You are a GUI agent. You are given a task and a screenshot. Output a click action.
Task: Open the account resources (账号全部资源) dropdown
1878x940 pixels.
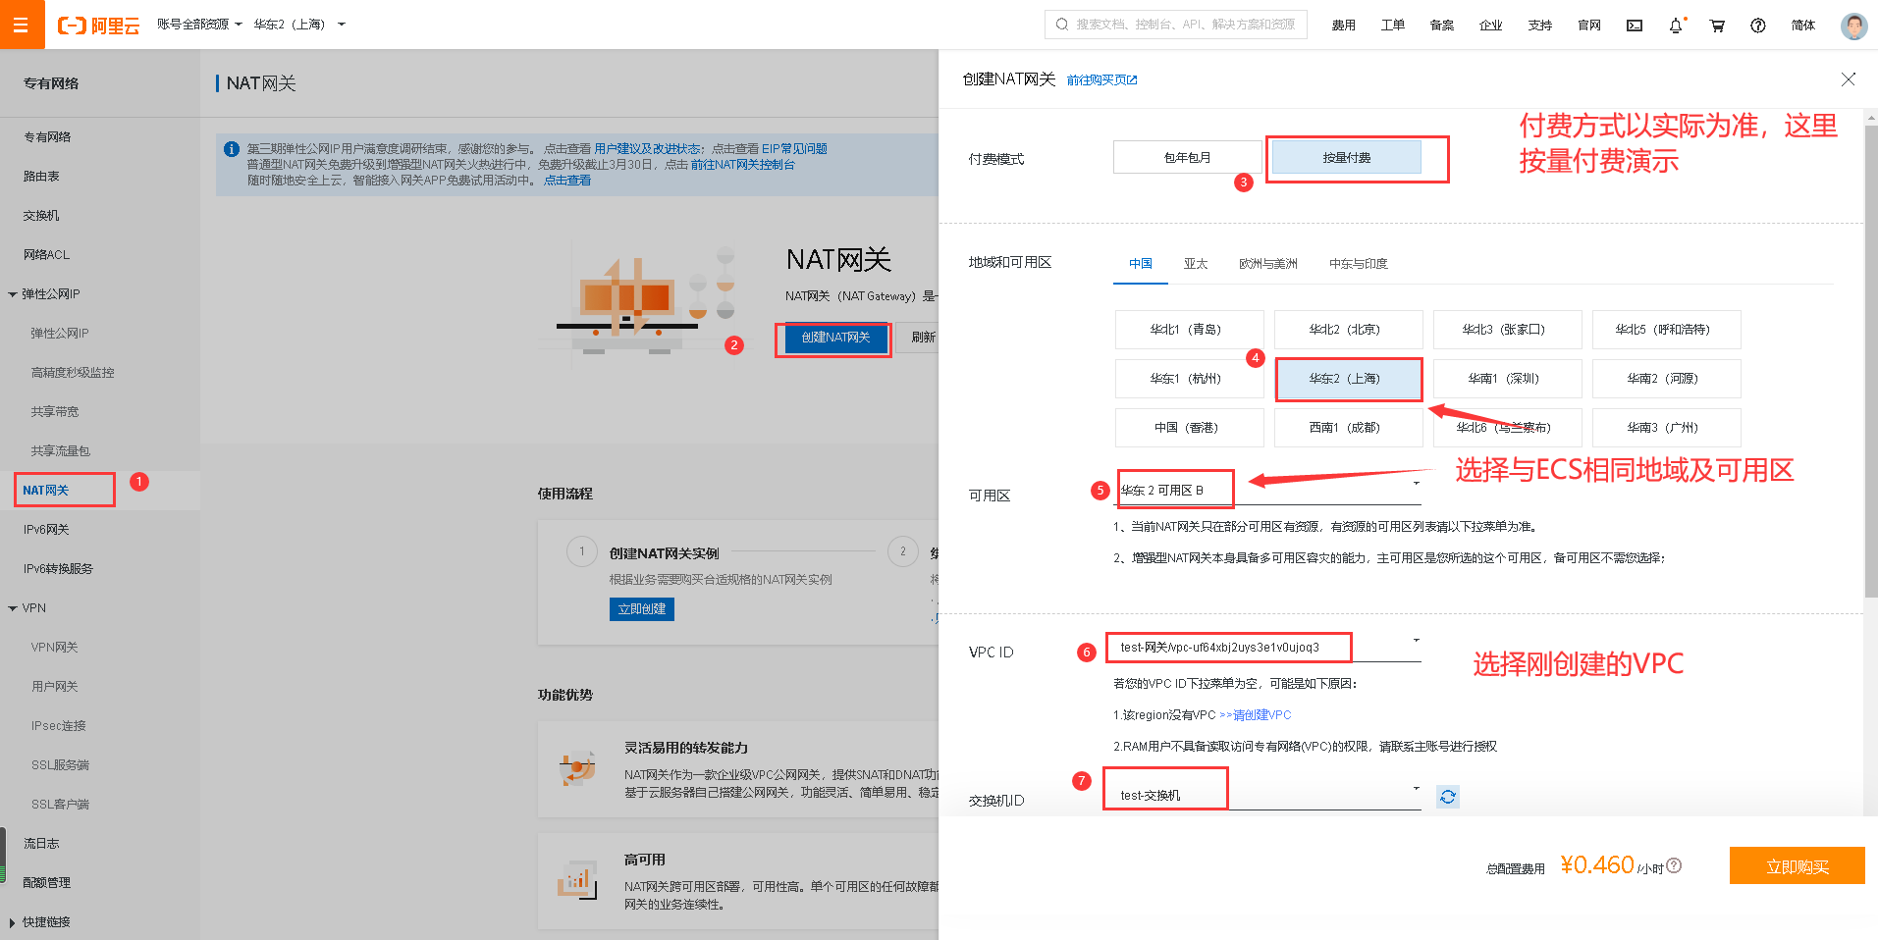[199, 25]
